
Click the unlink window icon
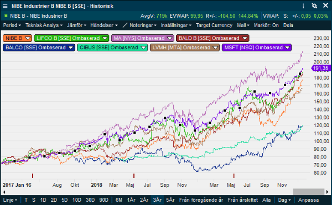click(x=314, y=6)
